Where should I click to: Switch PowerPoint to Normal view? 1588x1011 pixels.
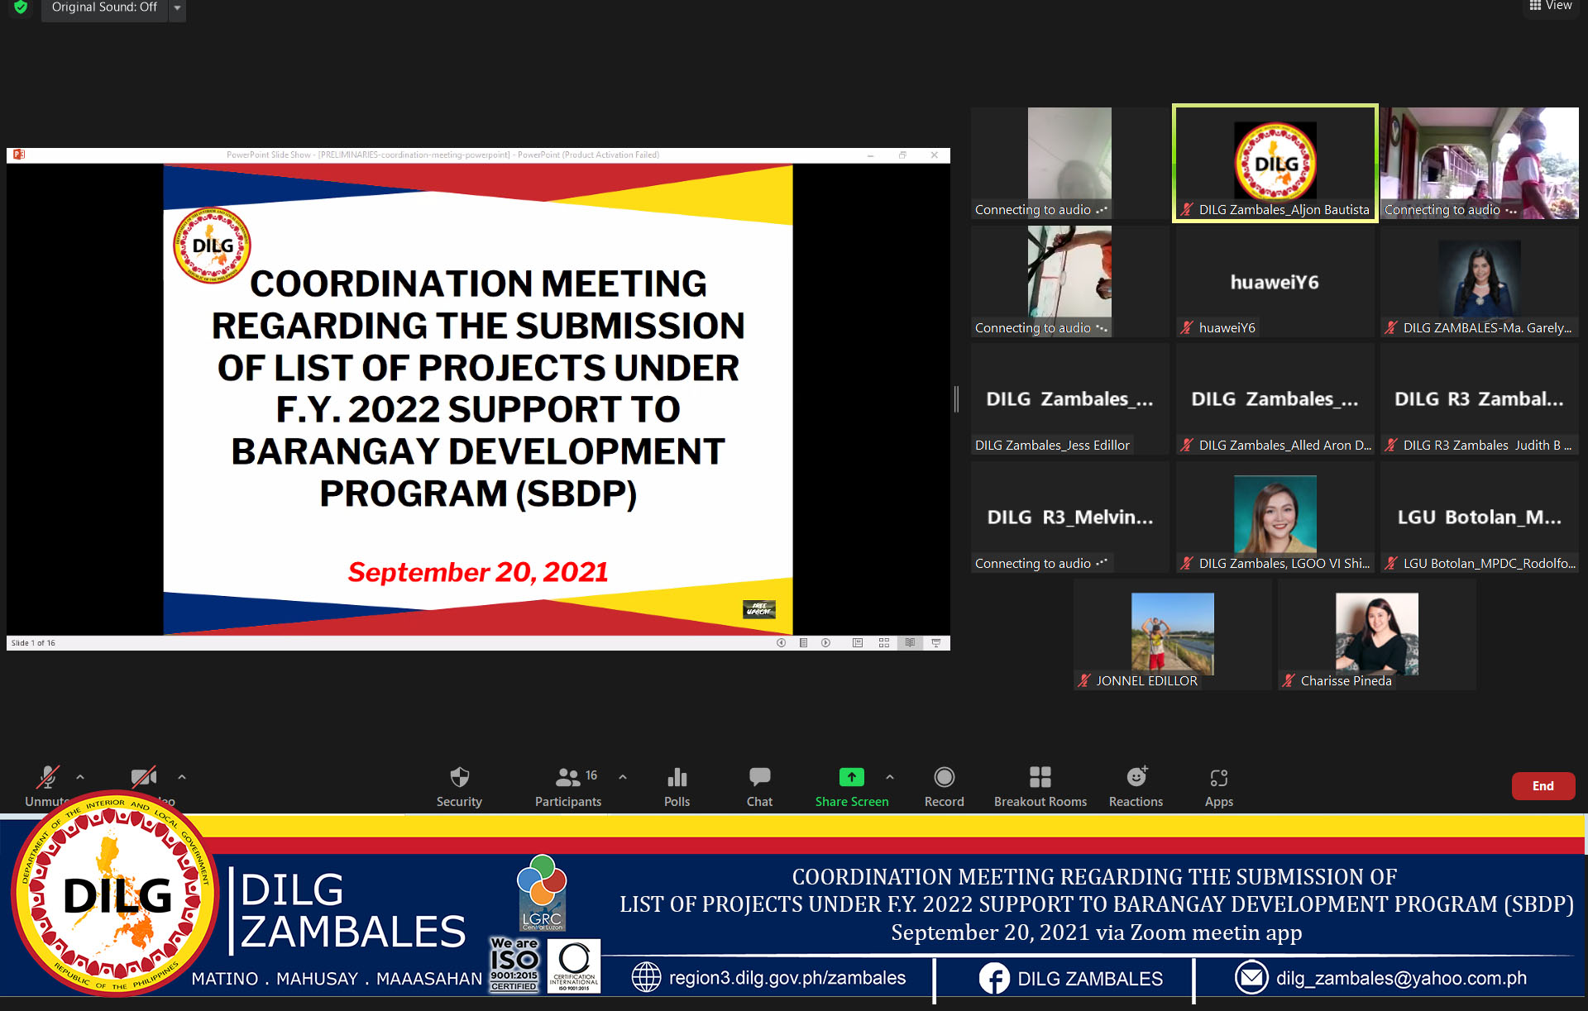(x=858, y=642)
